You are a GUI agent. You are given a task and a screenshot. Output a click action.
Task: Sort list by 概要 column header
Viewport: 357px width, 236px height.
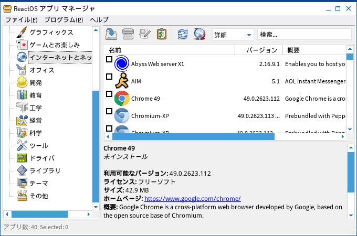[314, 50]
